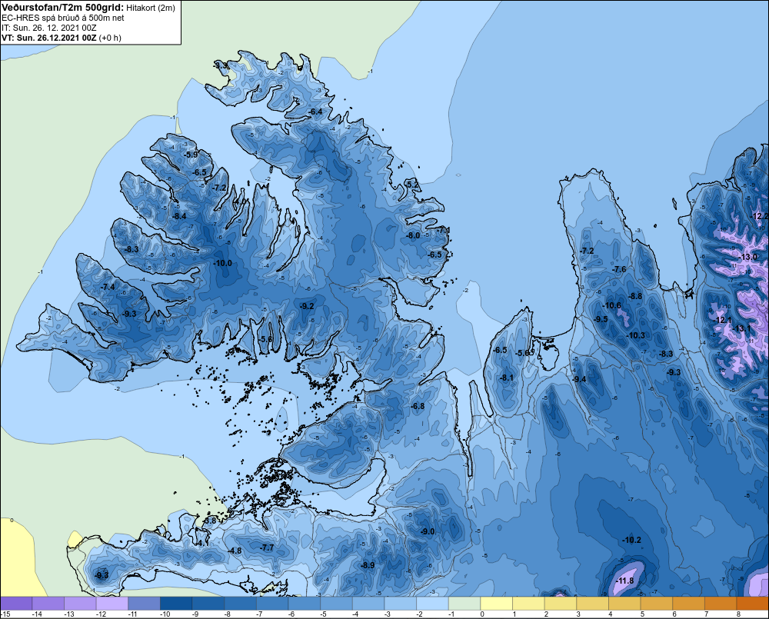Click the '-8' legend scale number

click(x=228, y=614)
